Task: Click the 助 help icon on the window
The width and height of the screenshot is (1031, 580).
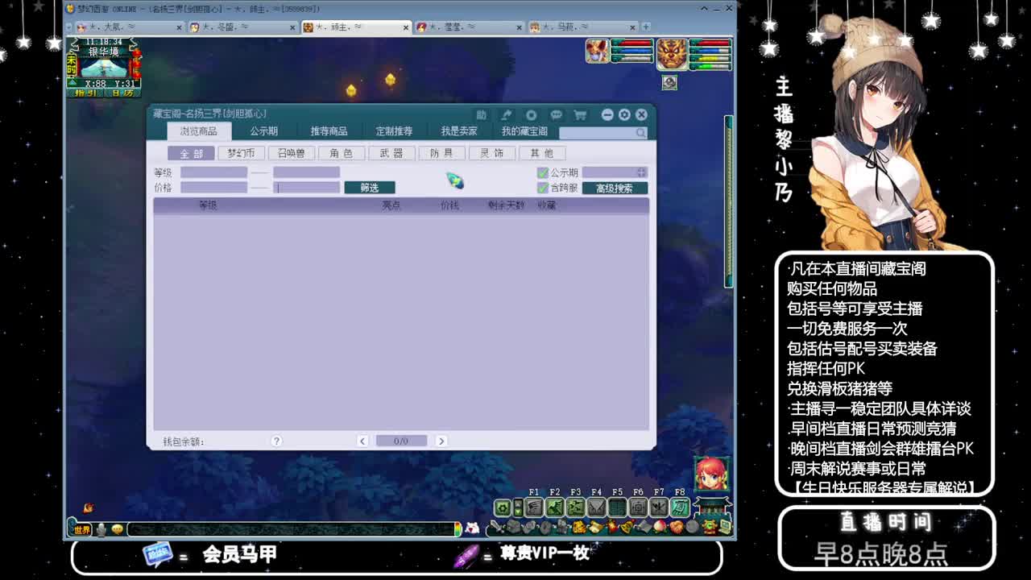Action: (x=482, y=114)
